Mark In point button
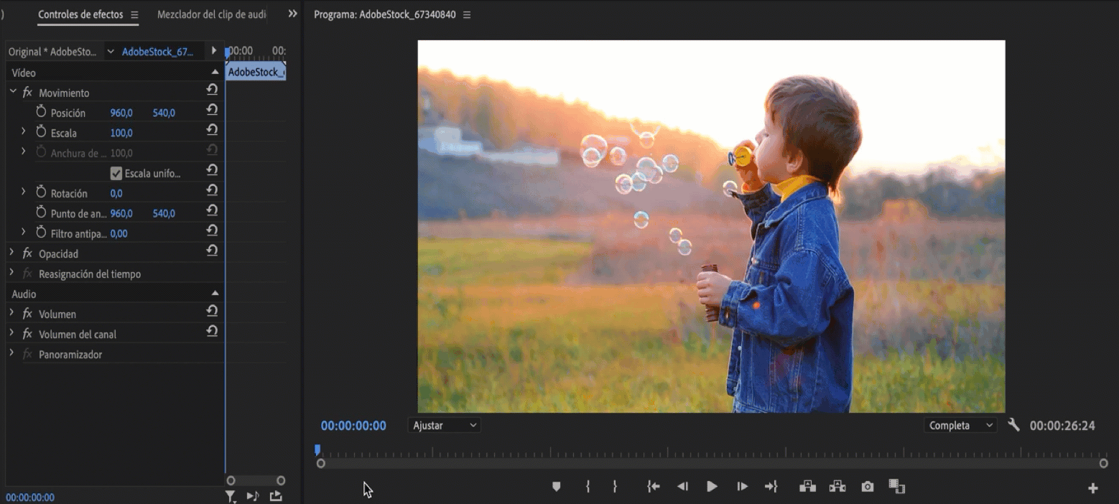Screen dimensions: 1119x504 coord(588,487)
